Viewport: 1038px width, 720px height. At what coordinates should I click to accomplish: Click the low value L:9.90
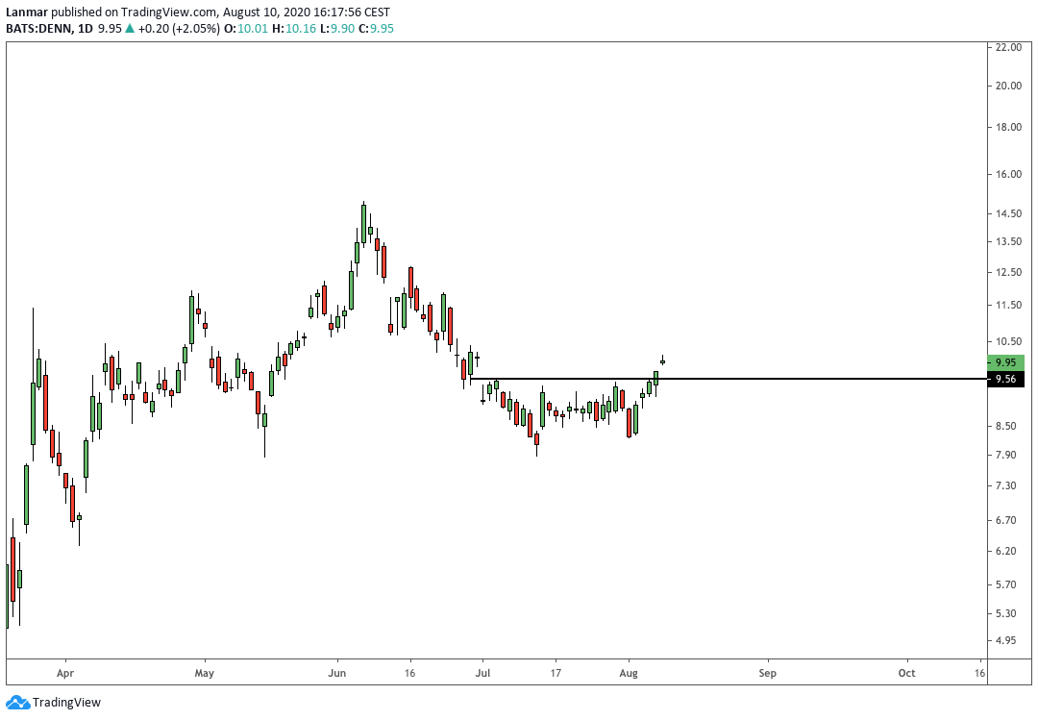(x=337, y=29)
